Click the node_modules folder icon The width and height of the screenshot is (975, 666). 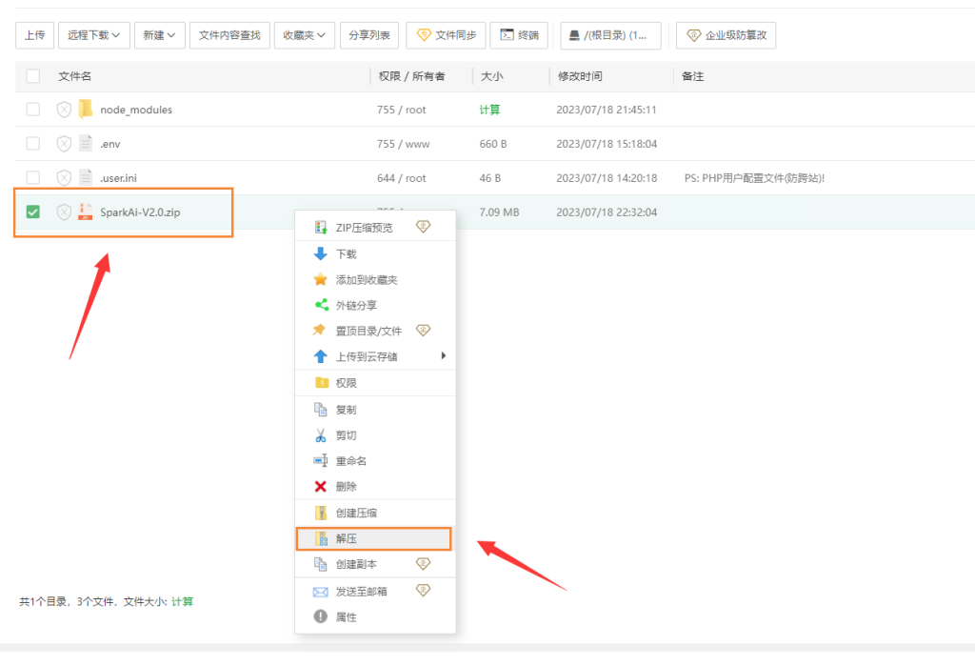(86, 110)
